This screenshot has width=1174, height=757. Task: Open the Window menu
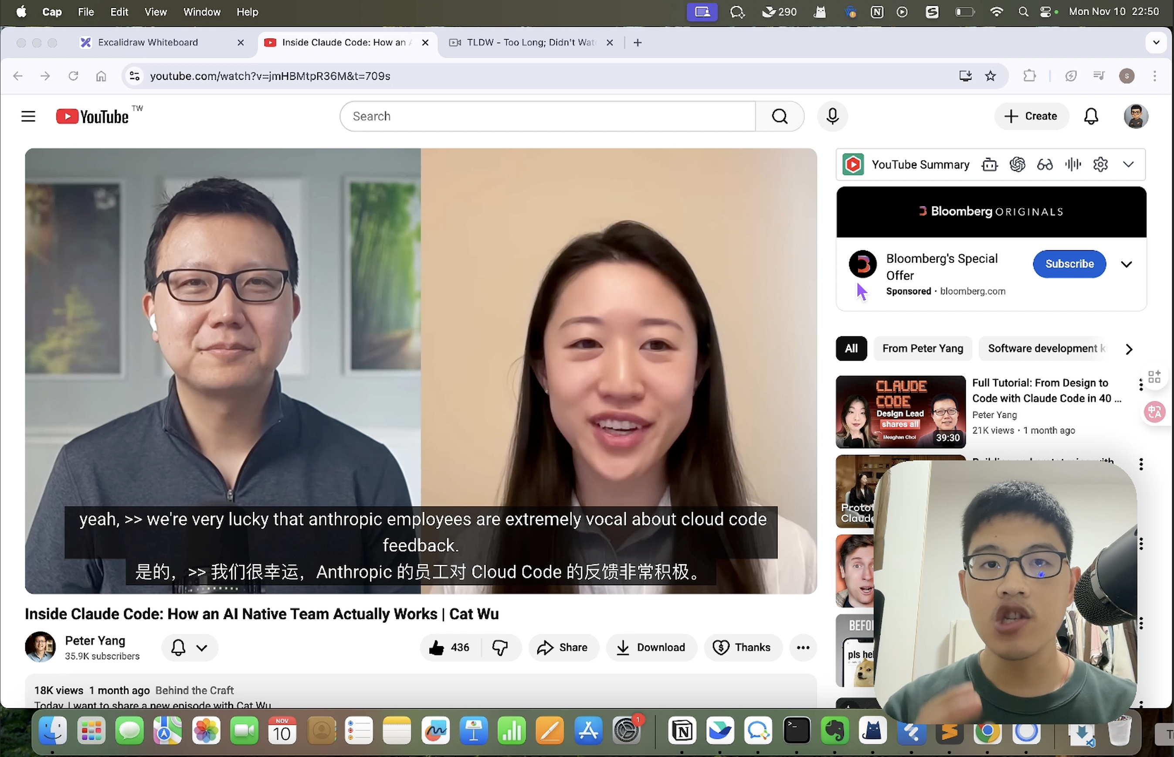click(x=201, y=12)
